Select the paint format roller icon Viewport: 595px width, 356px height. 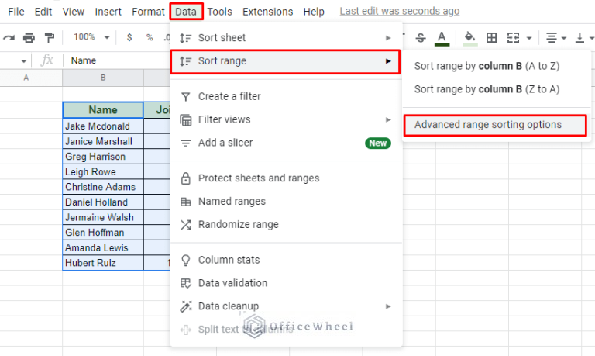pos(50,37)
